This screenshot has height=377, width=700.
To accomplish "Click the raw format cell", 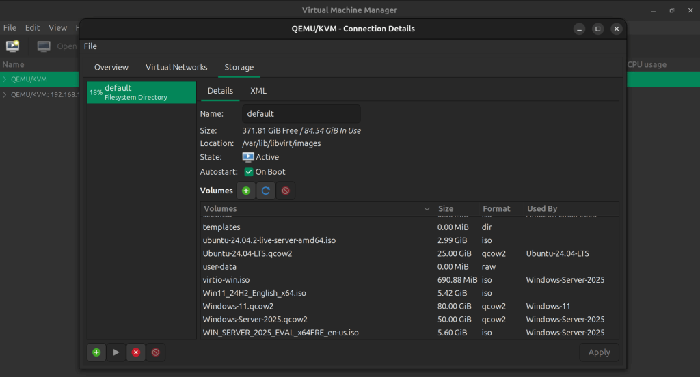I will point(488,267).
